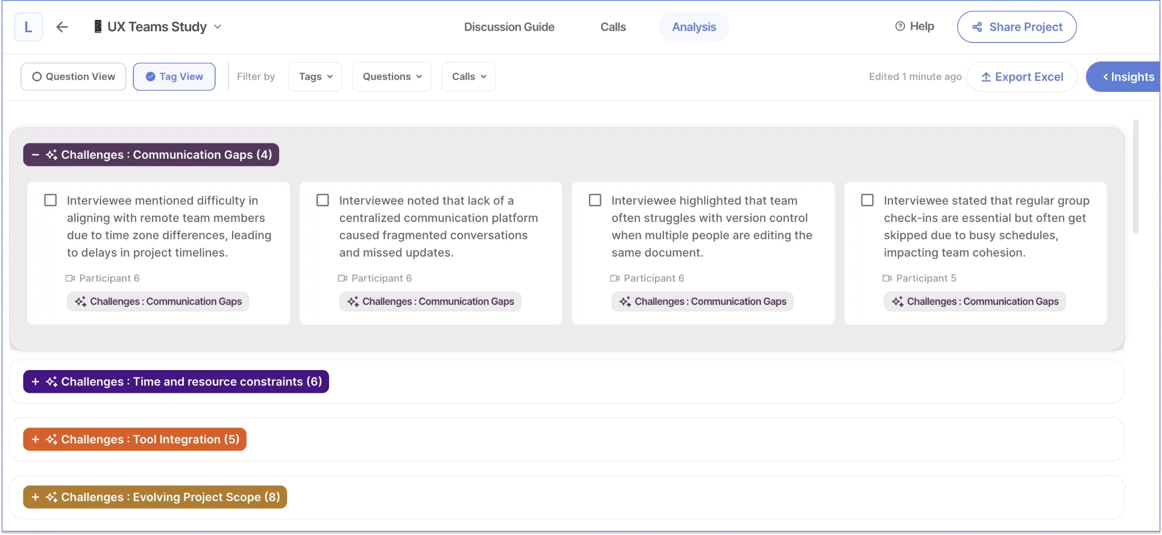Click the Communication Gaps tag chip on time zone card
The height and width of the screenshot is (535, 1162).
point(158,302)
